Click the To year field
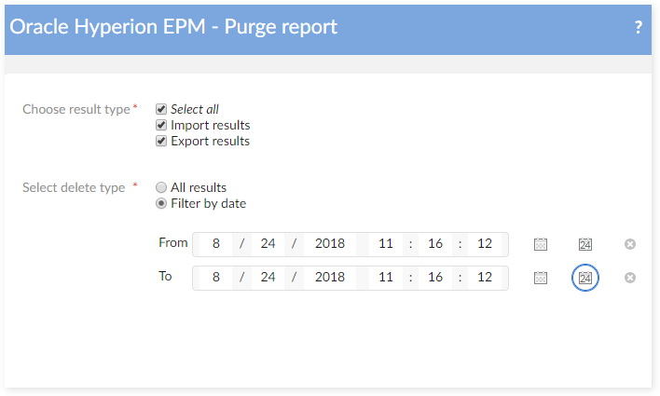 (x=330, y=278)
